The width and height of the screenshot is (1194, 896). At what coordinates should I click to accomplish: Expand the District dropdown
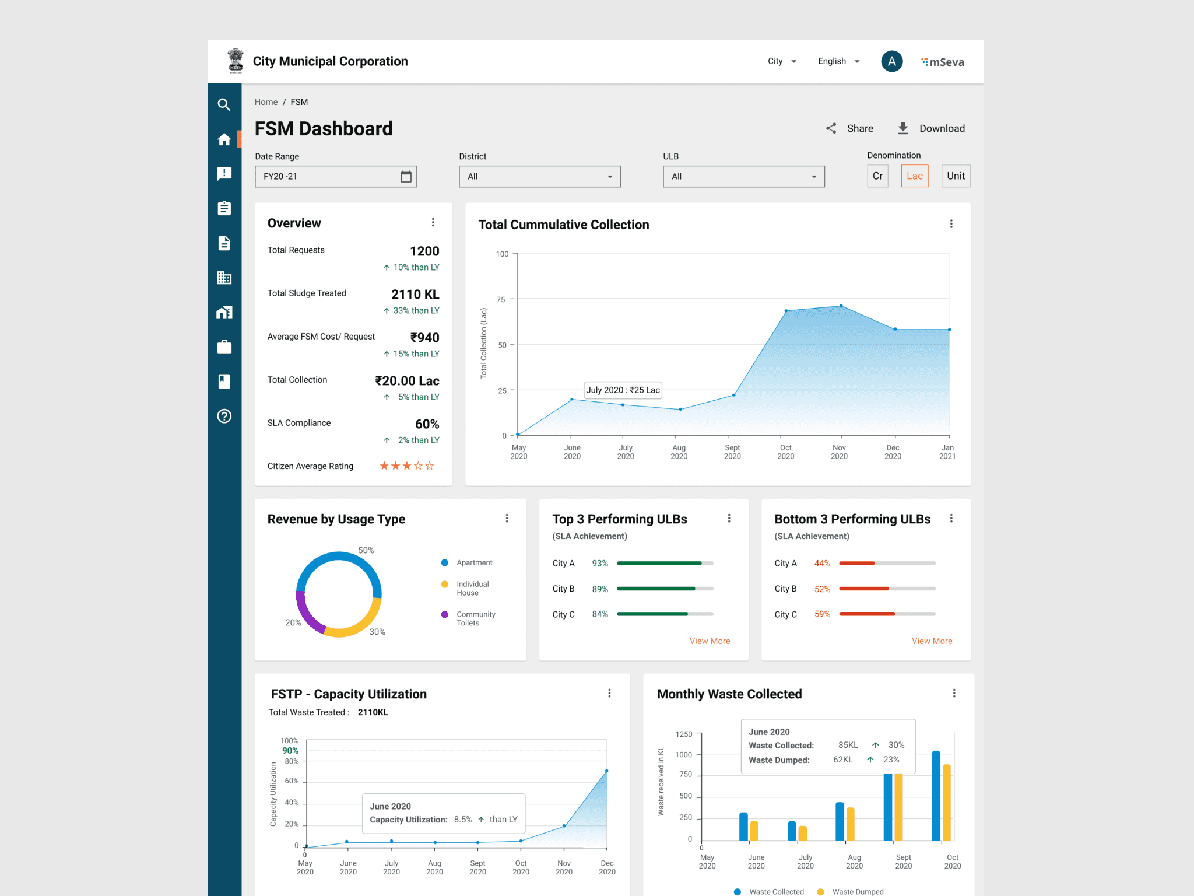coord(539,177)
